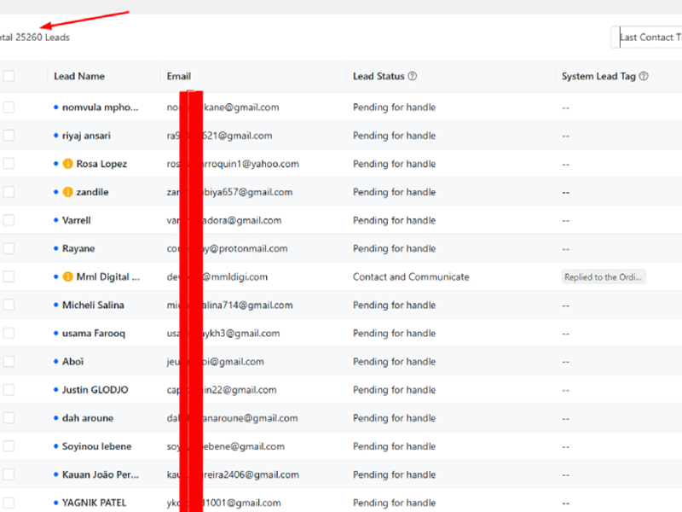
Task: Open lead Soyinou lebene
Action: (96, 446)
